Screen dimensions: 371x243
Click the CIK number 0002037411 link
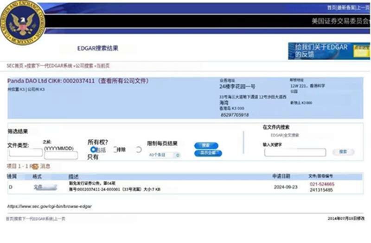coord(79,81)
